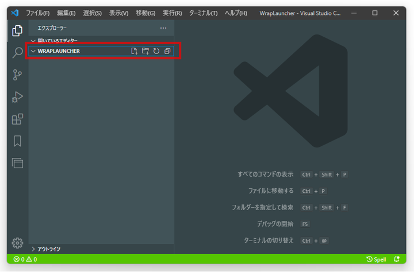Open the Run and Debug view icon

(x=17, y=97)
